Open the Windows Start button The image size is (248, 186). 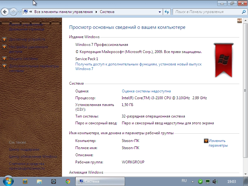point(8,181)
